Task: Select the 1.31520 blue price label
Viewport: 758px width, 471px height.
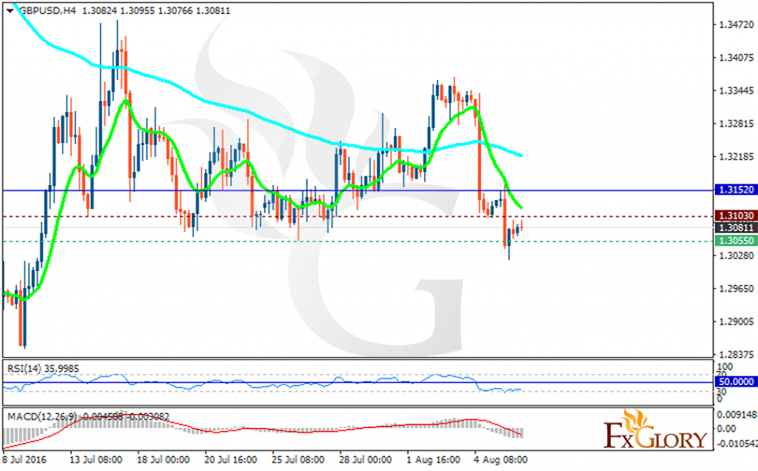Action: coord(737,190)
